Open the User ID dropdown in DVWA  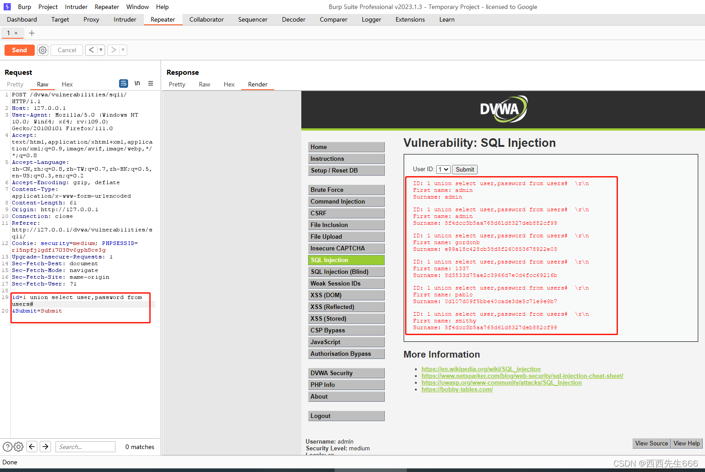coord(443,169)
